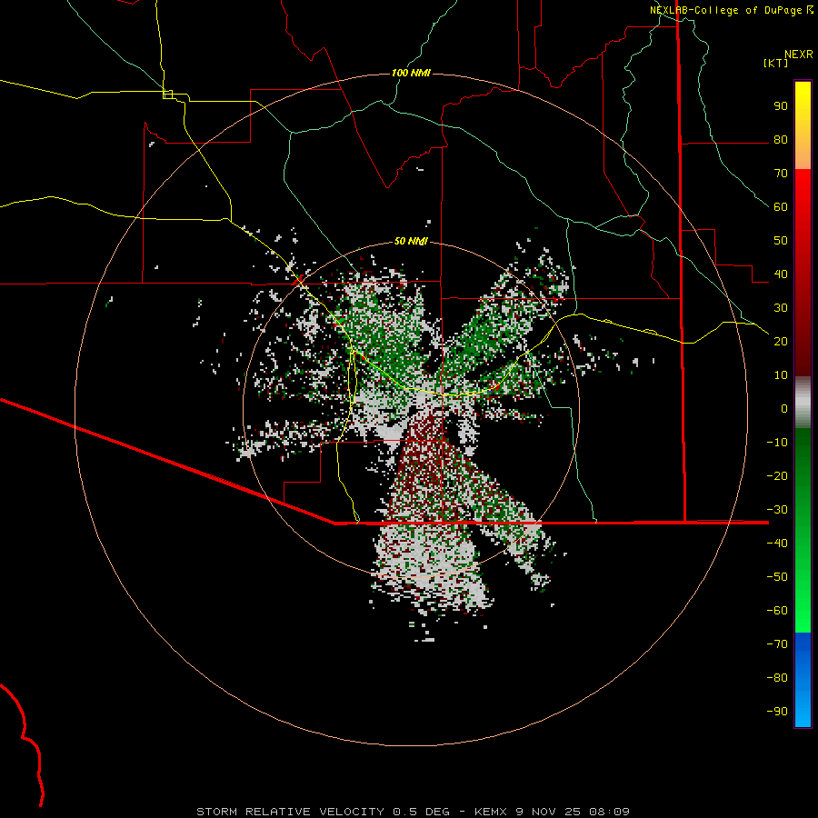Image resolution: width=818 pixels, height=818 pixels.
Task: Click the -10 value on velocity scale
Action: tap(777, 443)
